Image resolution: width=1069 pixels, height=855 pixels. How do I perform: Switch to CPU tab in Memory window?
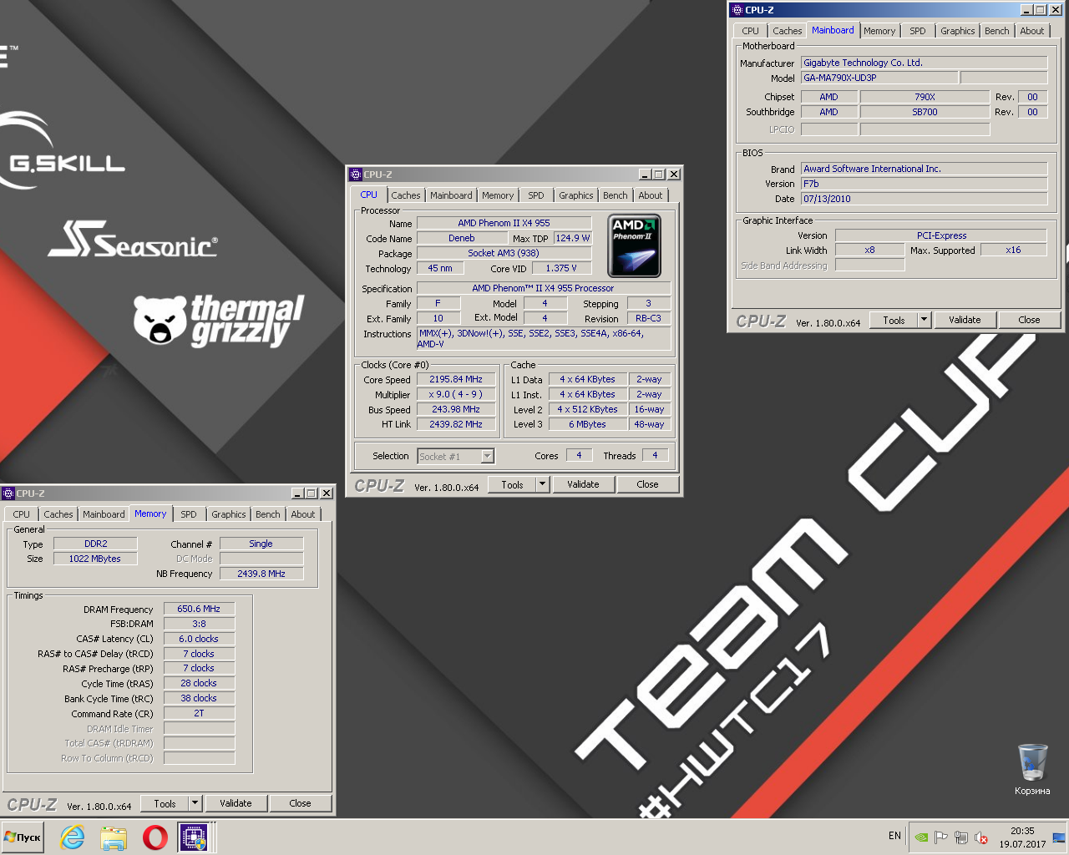tap(22, 514)
